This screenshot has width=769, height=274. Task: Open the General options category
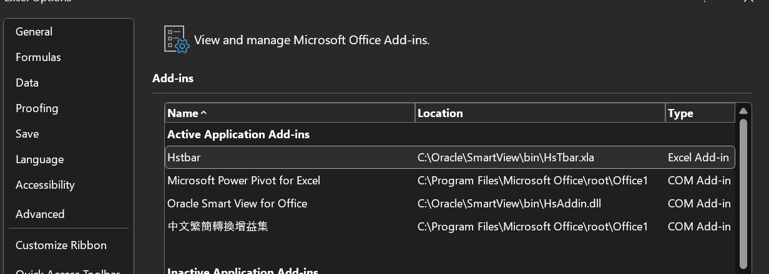point(34,32)
